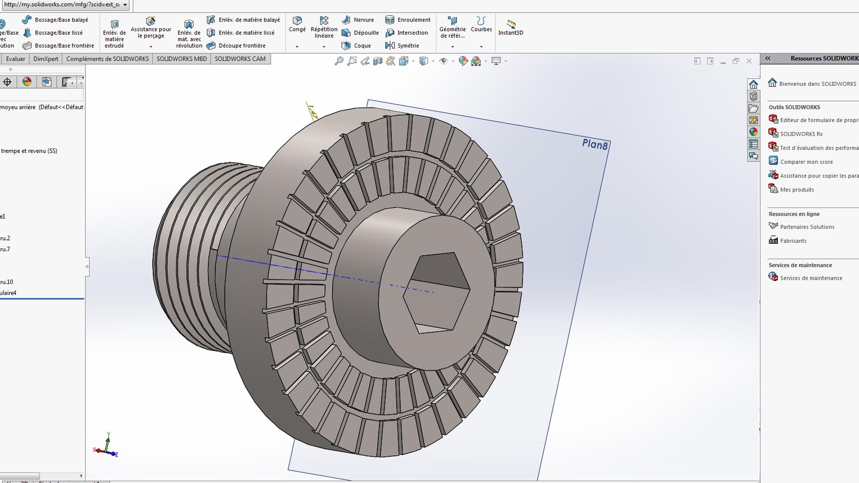Expand the Répétition linéaire dropdown arrow

324,47
